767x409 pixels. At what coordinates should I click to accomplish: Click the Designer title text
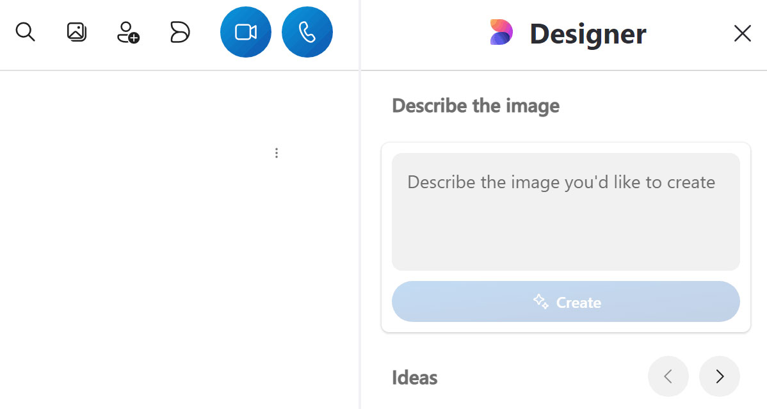(588, 34)
